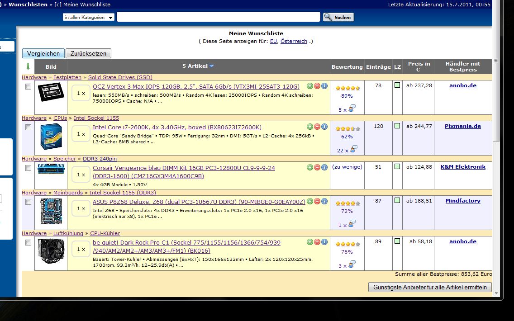The height and width of the screenshot is (321, 514).
Task: Open the Solid State Drives (SSD) category
Action: pyautogui.click(x=120, y=77)
